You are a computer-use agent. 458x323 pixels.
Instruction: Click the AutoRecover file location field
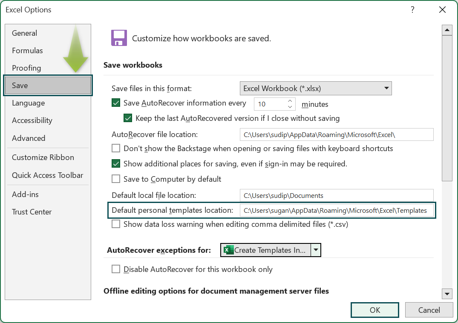(x=337, y=135)
